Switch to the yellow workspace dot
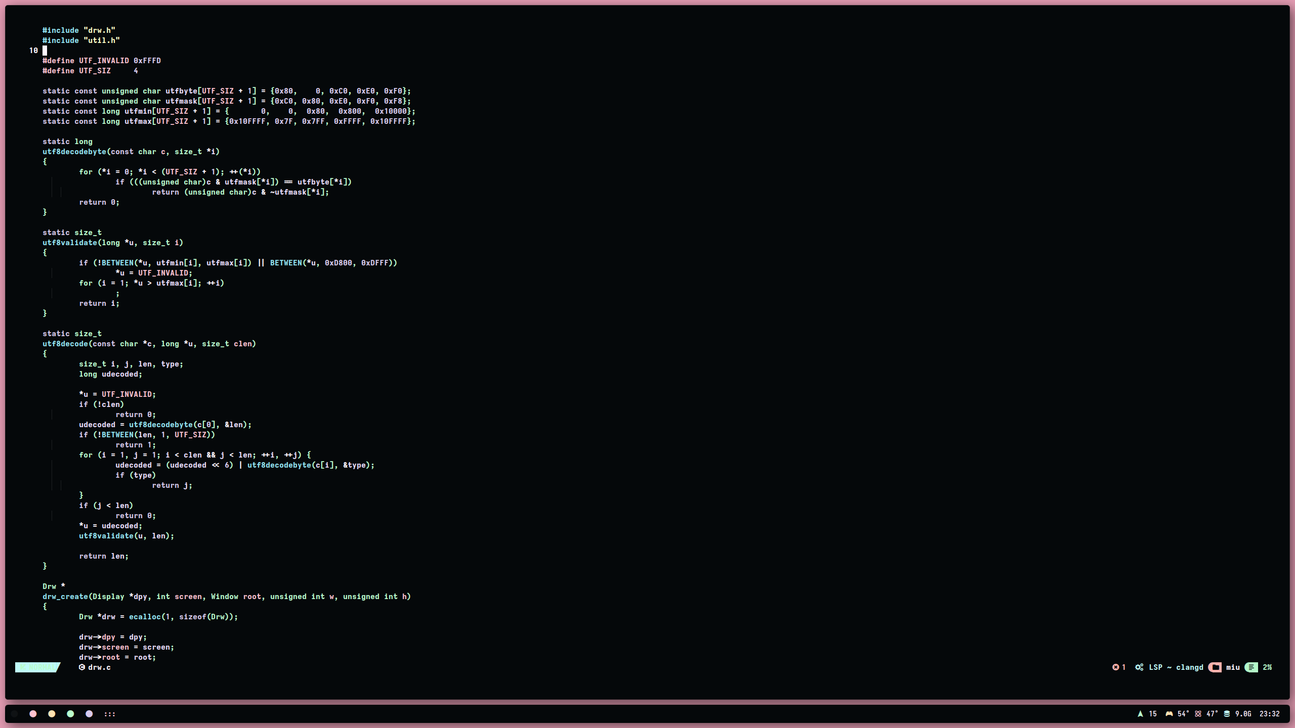 [x=52, y=714]
